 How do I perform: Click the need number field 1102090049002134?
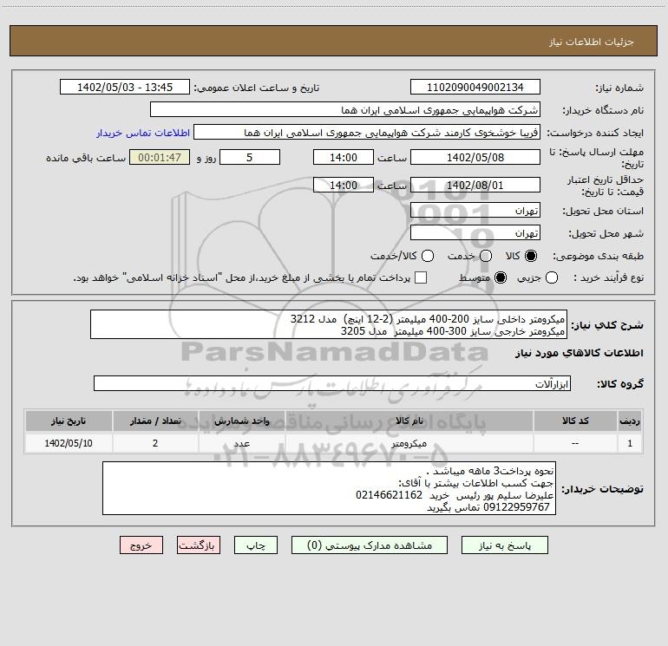[x=475, y=88]
